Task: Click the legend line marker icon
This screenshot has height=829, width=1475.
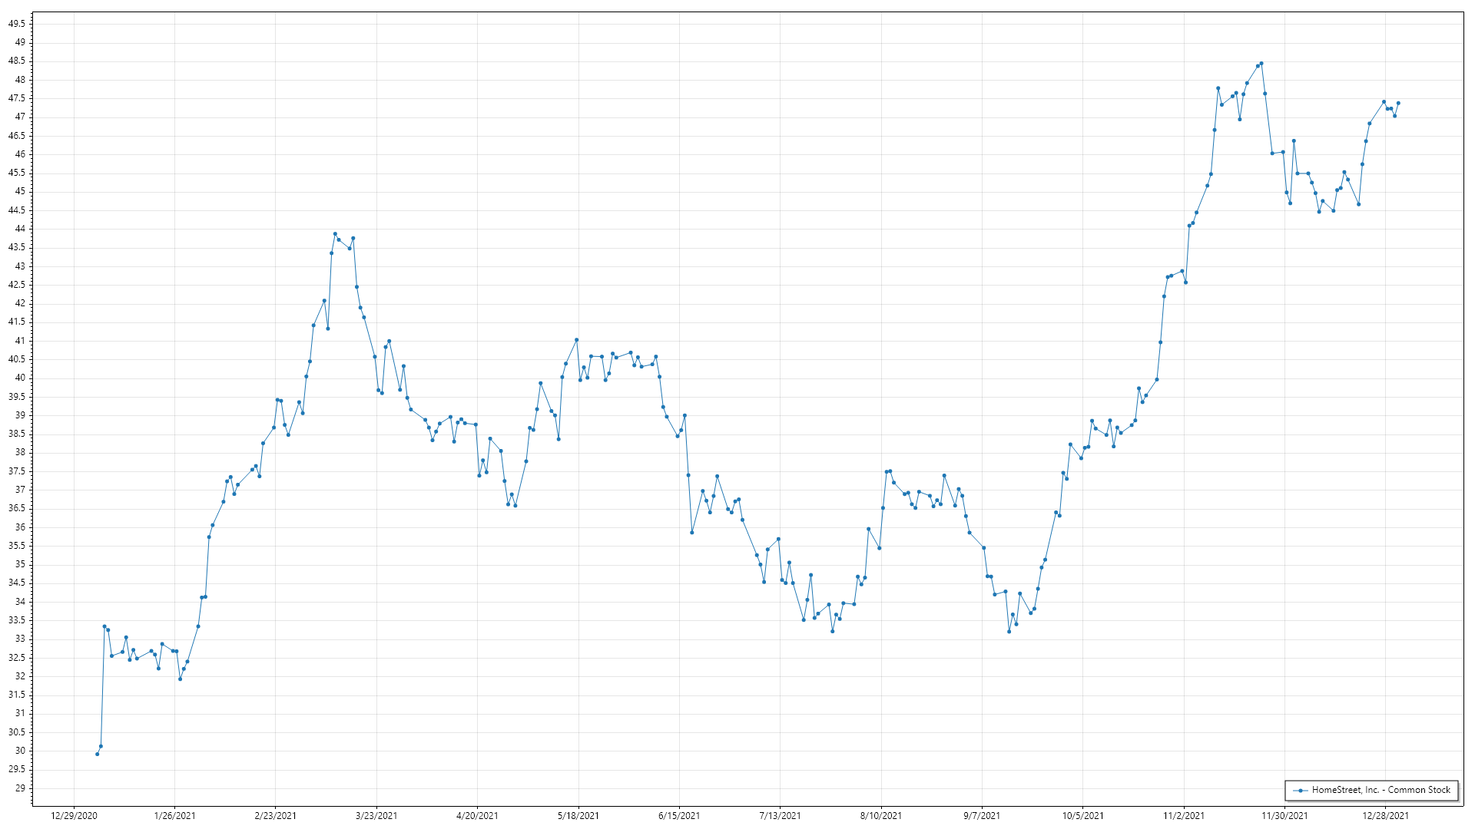Action: 1300,791
